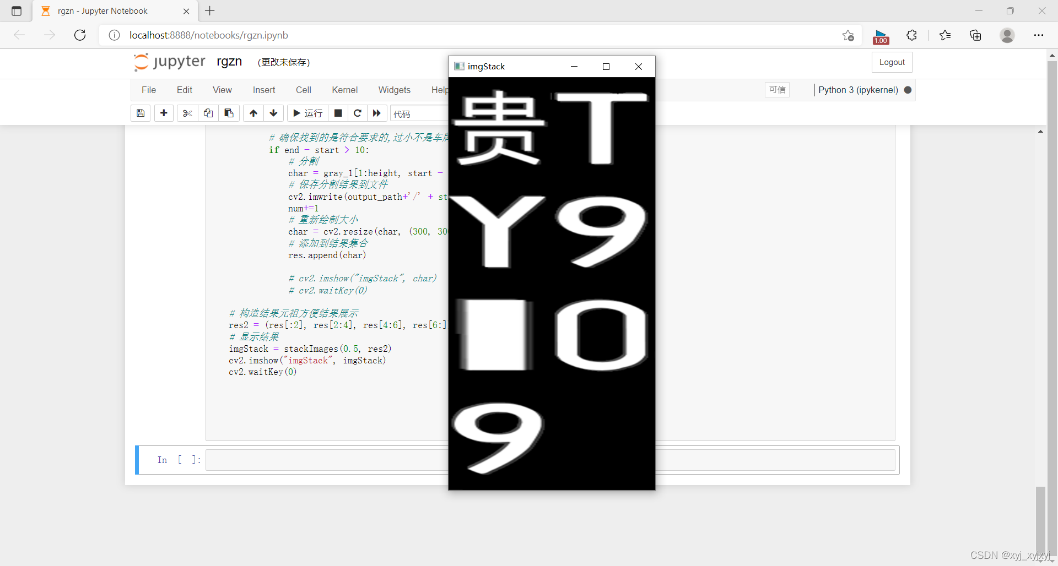1058x566 pixels.
Task: Click the Logout button
Action: point(892,62)
